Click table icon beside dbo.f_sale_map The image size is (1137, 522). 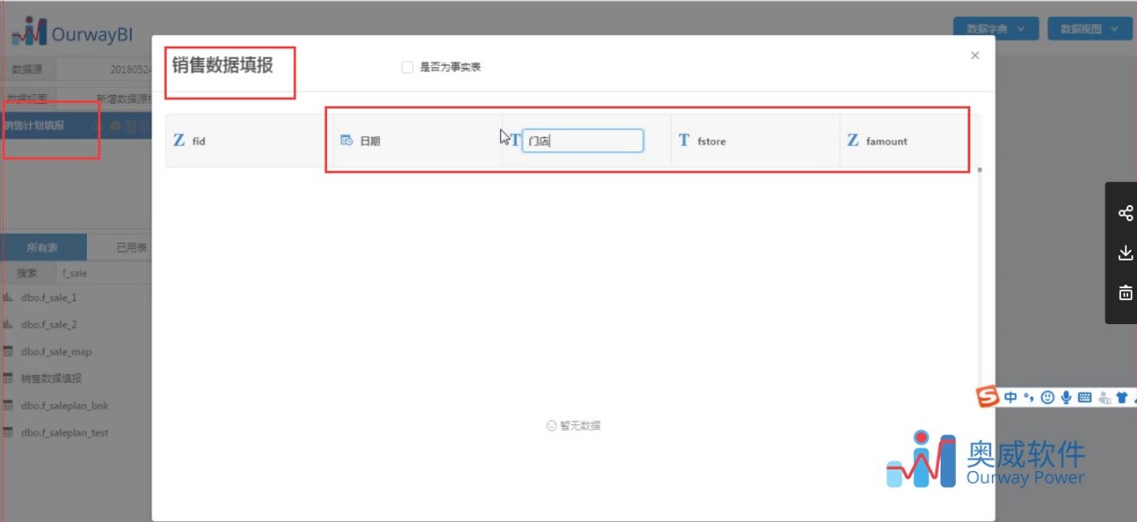pos(8,351)
